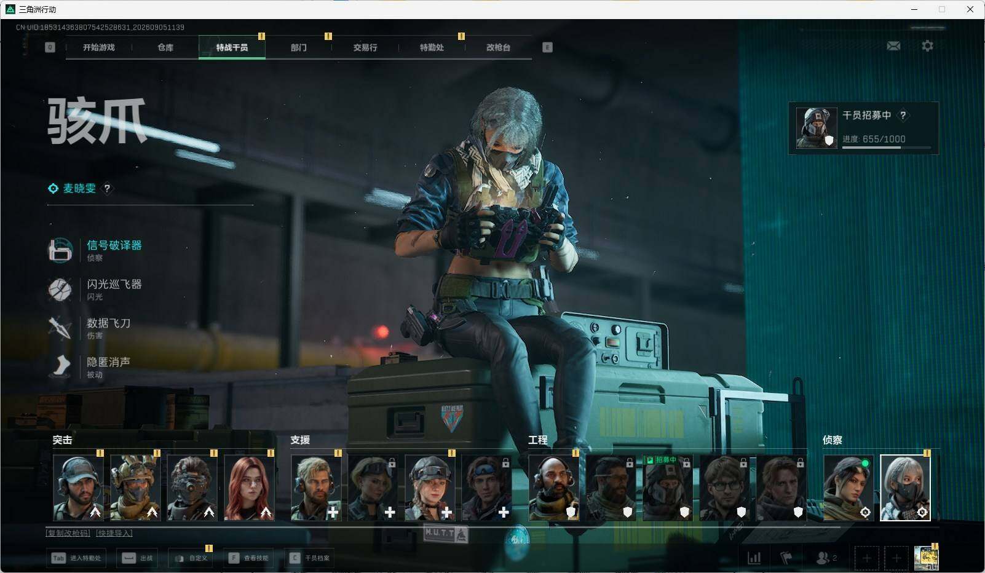Image resolution: width=985 pixels, height=573 pixels.
Task: Click the 支援 class heading
Action: click(x=300, y=440)
